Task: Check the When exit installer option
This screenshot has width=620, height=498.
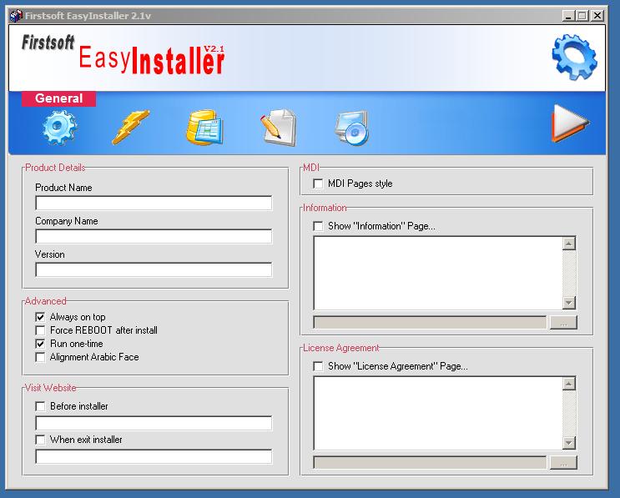Action: tap(40, 440)
